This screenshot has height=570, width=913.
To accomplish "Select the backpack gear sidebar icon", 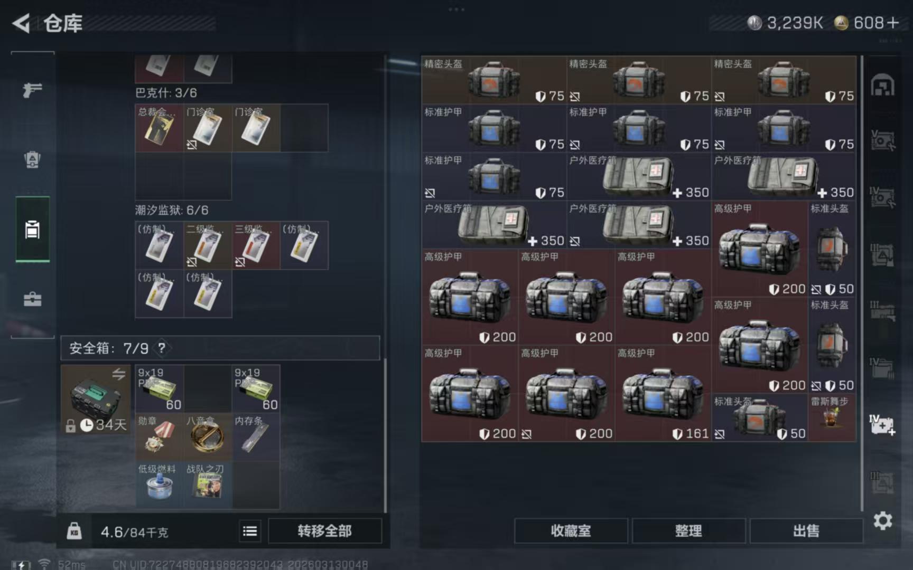I will 32,159.
